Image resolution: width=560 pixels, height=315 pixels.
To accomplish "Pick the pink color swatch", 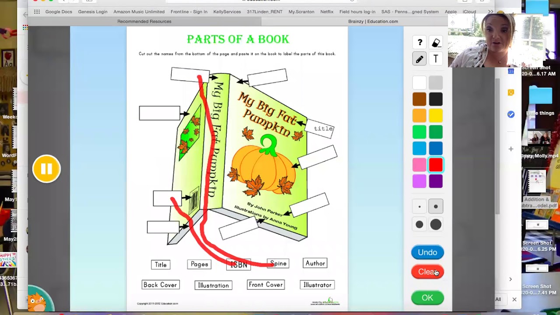I will [419, 165].
